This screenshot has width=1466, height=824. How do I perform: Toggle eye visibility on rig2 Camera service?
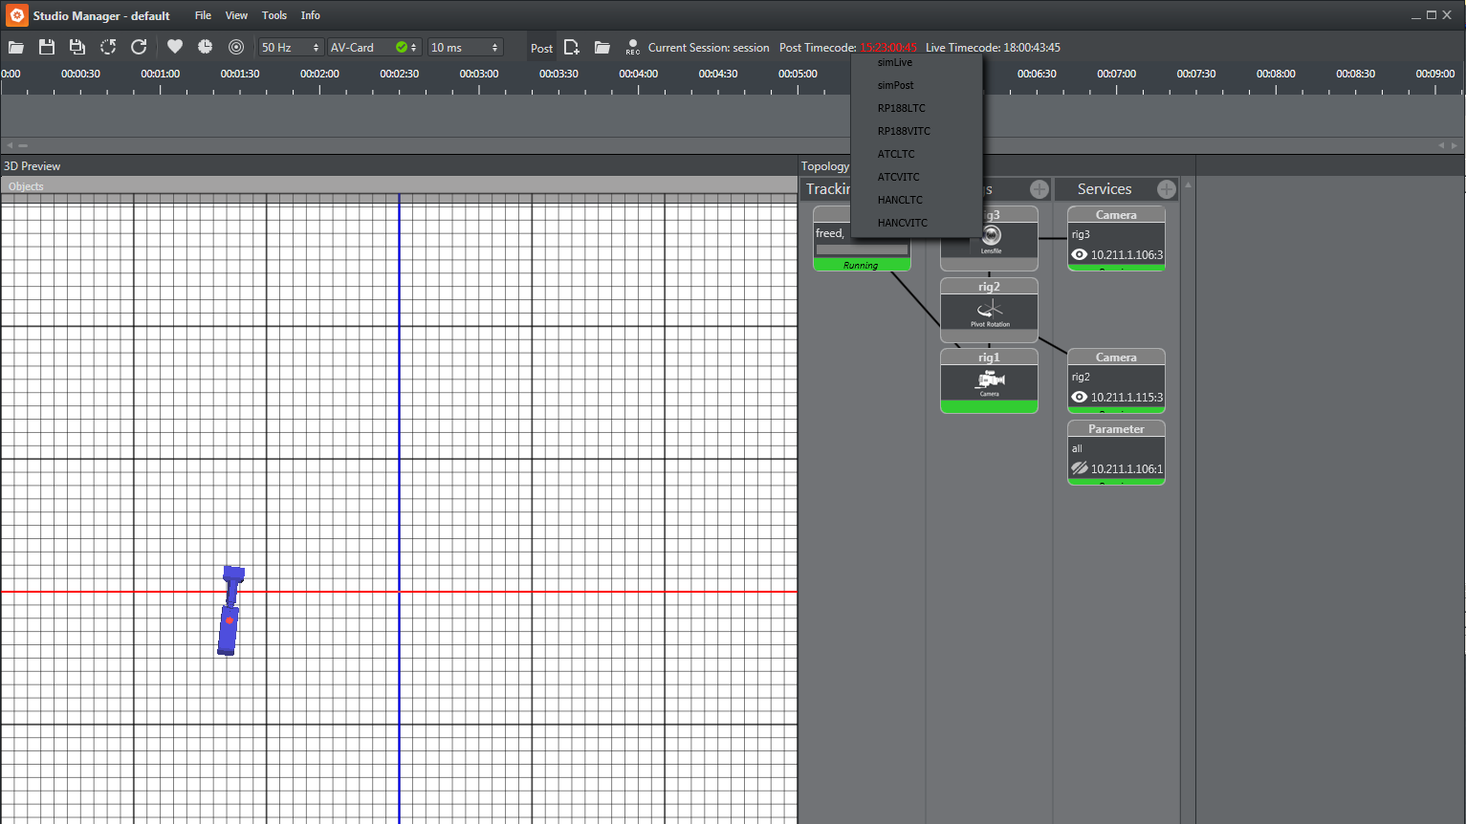[x=1080, y=398]
